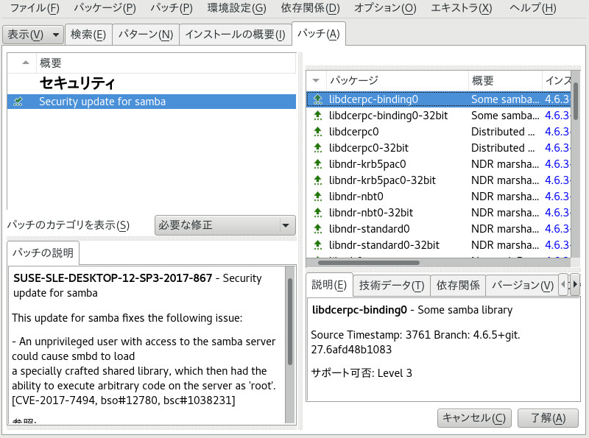Click the update status icon for libndr-krb5pac0

318,163
